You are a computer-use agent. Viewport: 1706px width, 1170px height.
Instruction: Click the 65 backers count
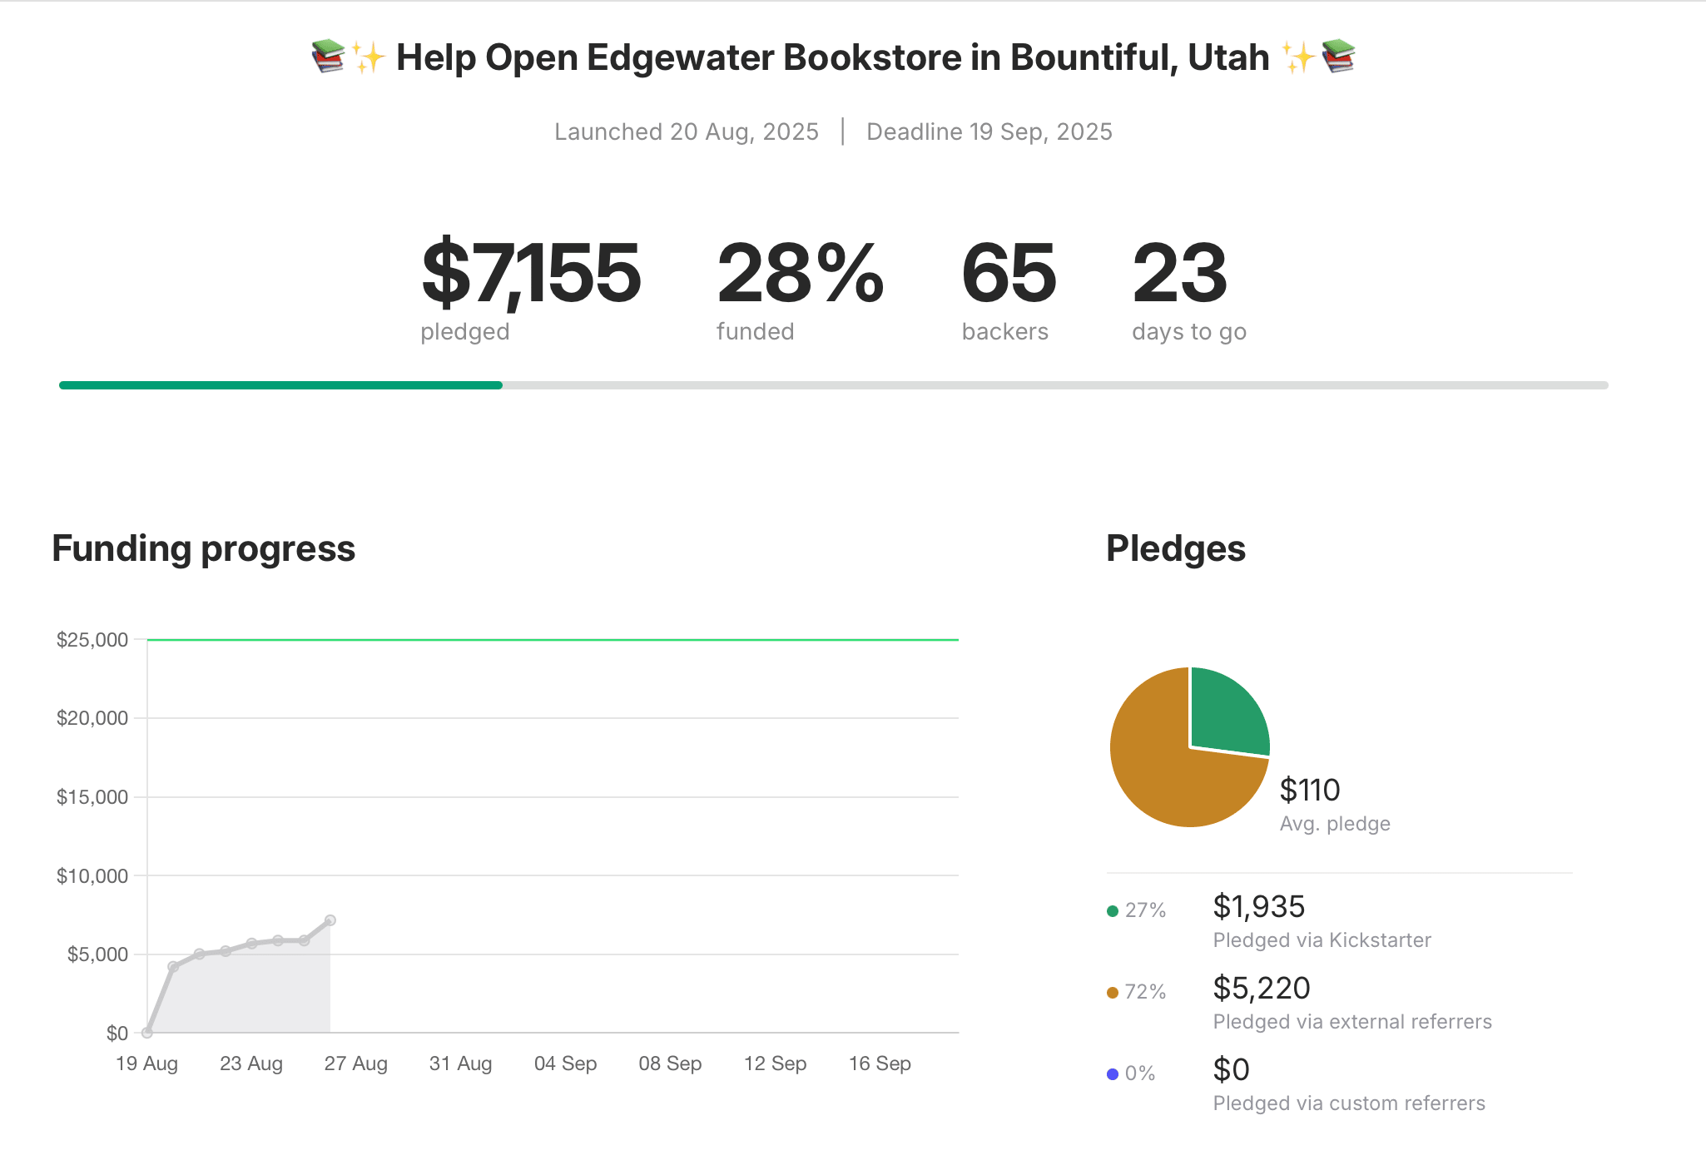pyautogui.click(x=1009, y=274)
